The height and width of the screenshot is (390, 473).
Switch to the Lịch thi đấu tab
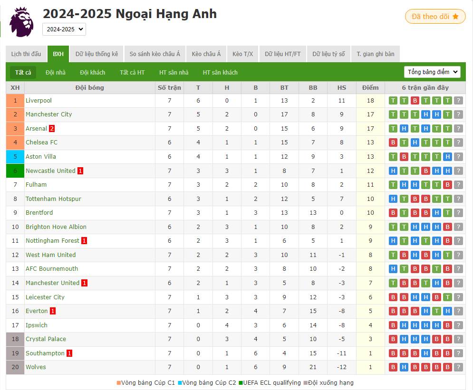click(26, 54)
